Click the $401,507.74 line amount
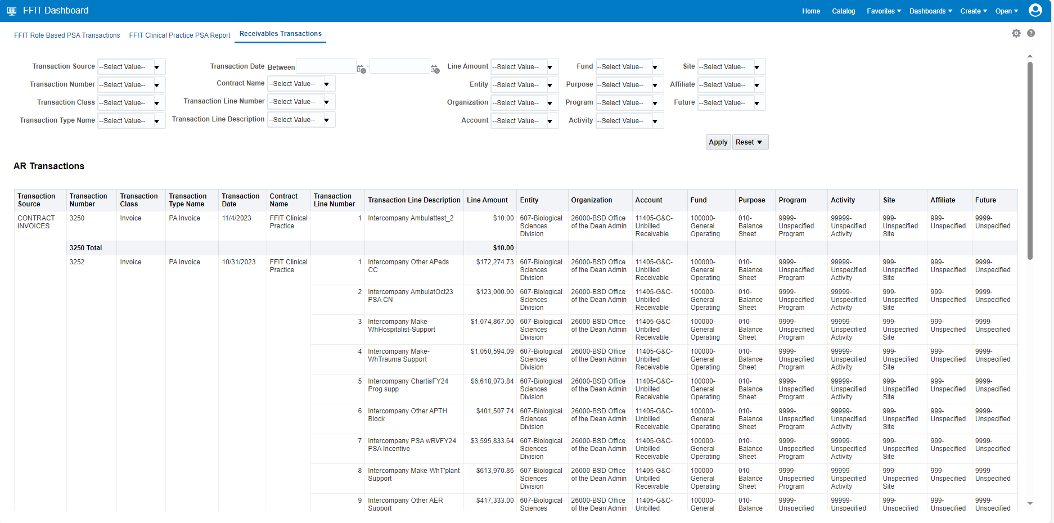Viewport: 1054px width, 523px height. click(495, 411)
